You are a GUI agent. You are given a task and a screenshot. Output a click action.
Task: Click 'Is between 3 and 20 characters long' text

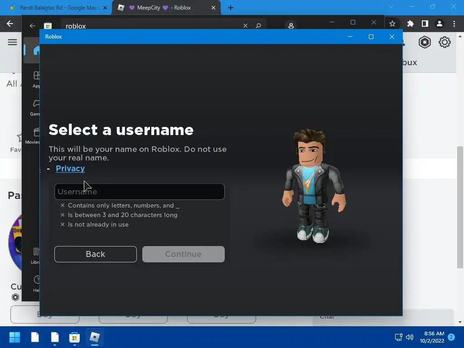(x=123, y=215)
